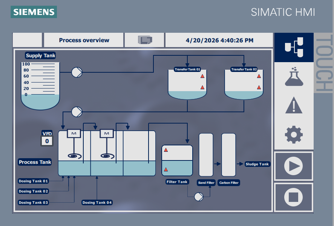Stop the process with stop button
Image resolution: width=334 pixels, height=226 pixels.
click(x=294, y=197)
